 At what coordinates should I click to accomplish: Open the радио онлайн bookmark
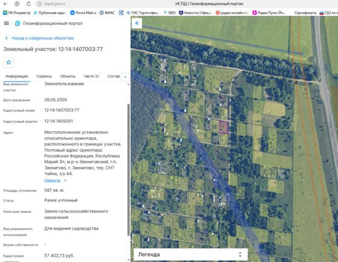tap(232, 13)
